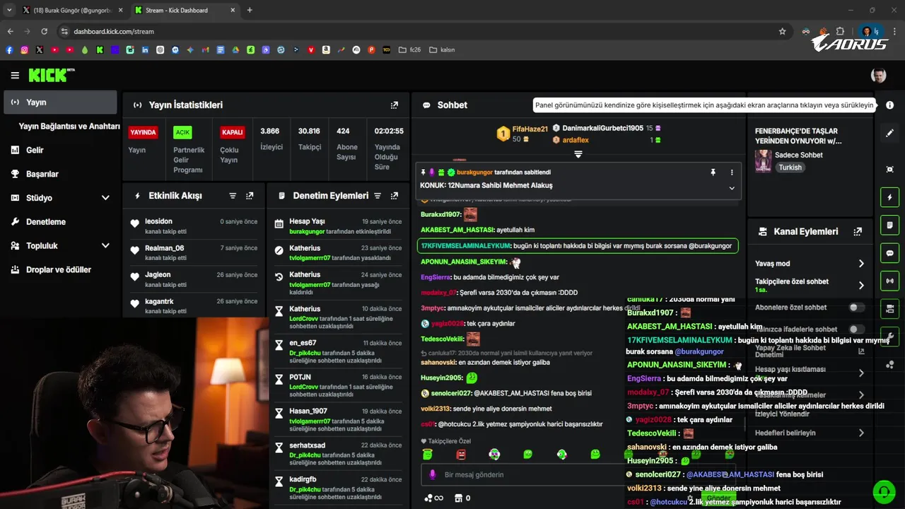
Task: Toggle Abonelere özel sohbet switch
Action: 856,308
